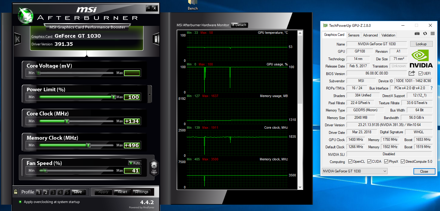This screenshot has width=440, height=211.
Task: Open Kombustor with the K side icon
Action: click(x=17, y=39)
